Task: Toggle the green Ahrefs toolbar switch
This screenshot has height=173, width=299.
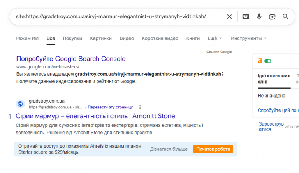Action: (268, 61)
